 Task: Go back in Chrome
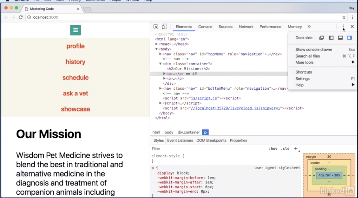[6, 17]
